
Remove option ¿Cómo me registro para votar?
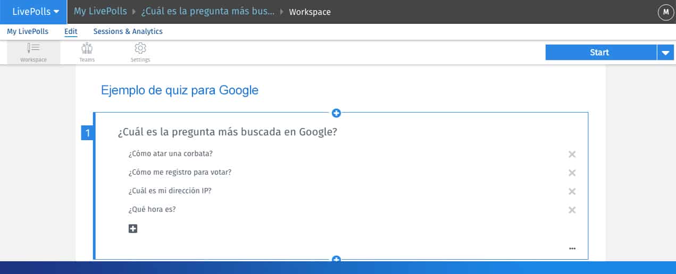click(x=572, y=173)
